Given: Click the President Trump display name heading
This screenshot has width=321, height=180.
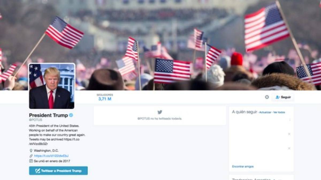Looking at the screenshot, I should point(48,115).
